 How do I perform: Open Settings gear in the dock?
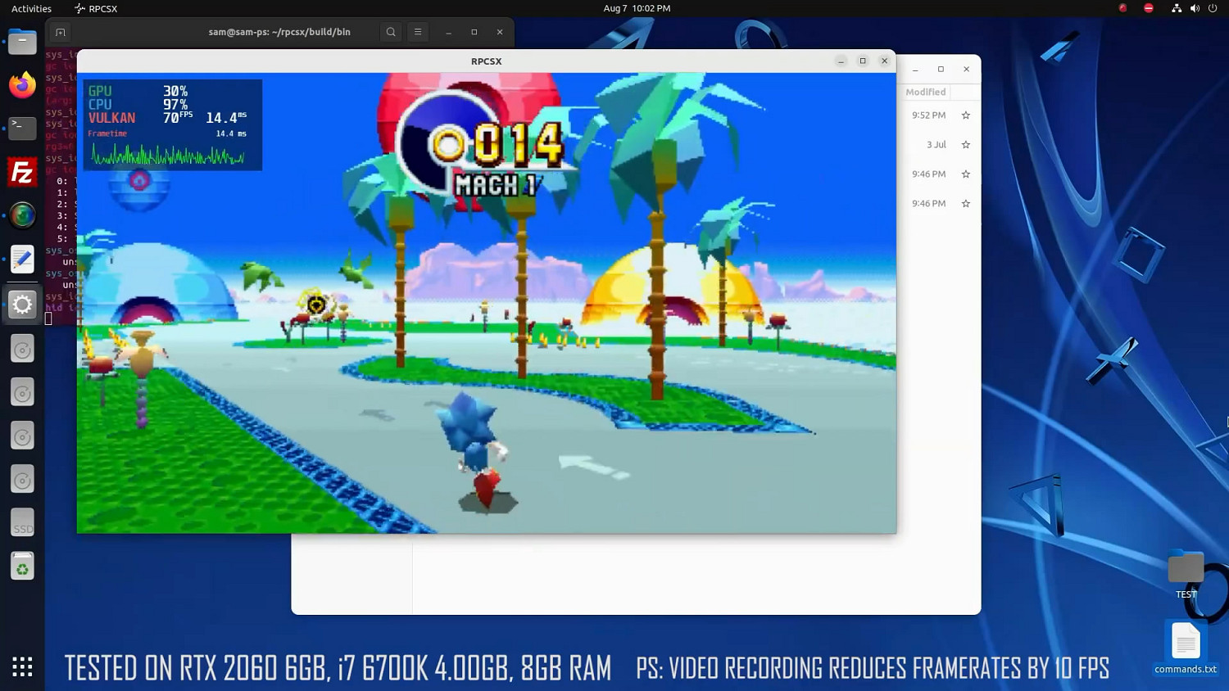[22, 305]
